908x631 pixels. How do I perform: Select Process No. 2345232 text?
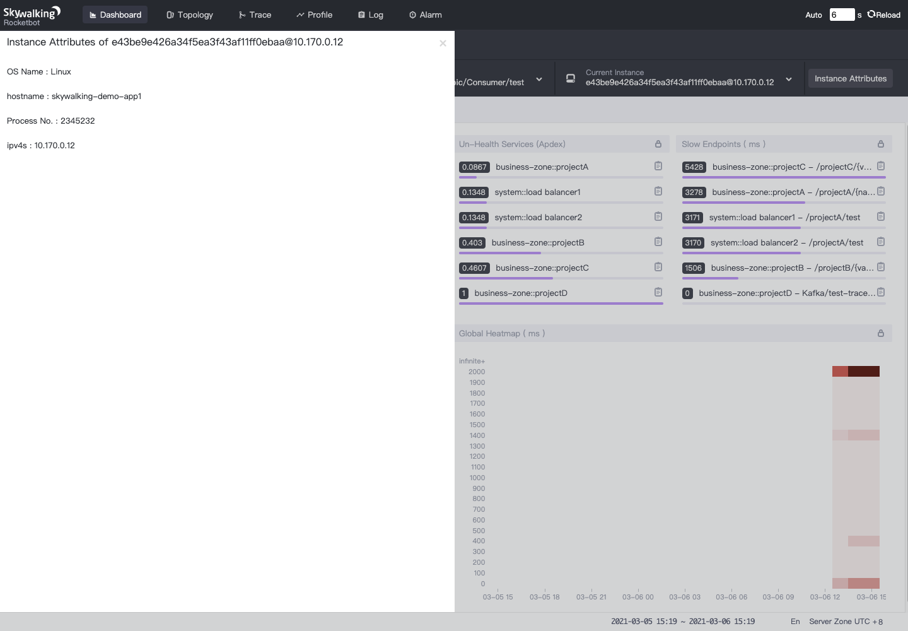[x=50, y=121]
